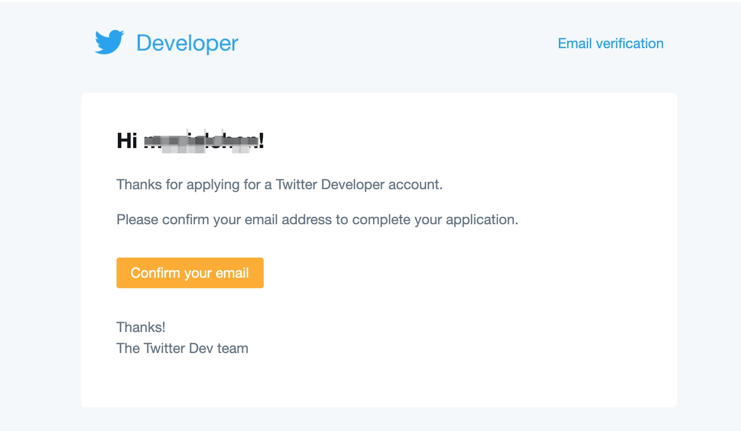Click 'Thanks for applying for a Twitter Developer account.'

(279, 184)
